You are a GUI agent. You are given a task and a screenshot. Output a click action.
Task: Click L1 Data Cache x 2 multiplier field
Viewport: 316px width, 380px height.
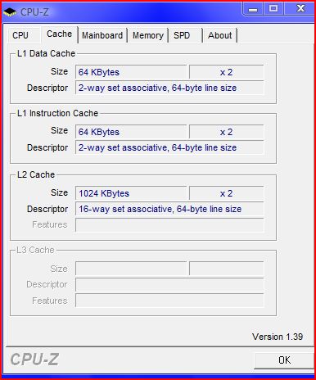[226, 72]
